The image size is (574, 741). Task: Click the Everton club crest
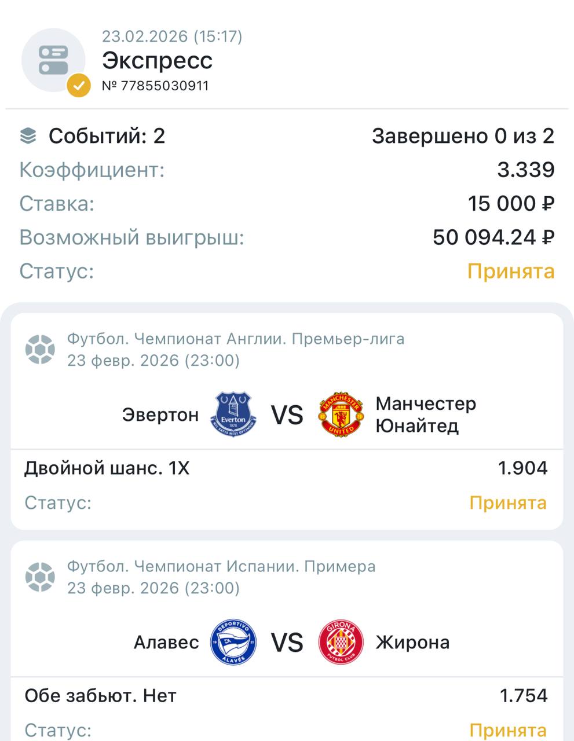click(x=234, y=414)
